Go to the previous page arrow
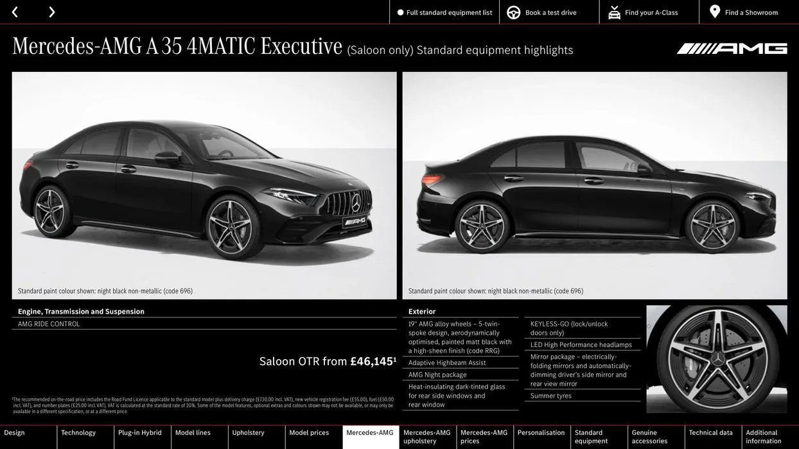The image size is (799, 449). 15,12
